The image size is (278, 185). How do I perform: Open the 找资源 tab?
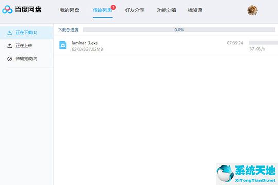[x=195, y=10]
